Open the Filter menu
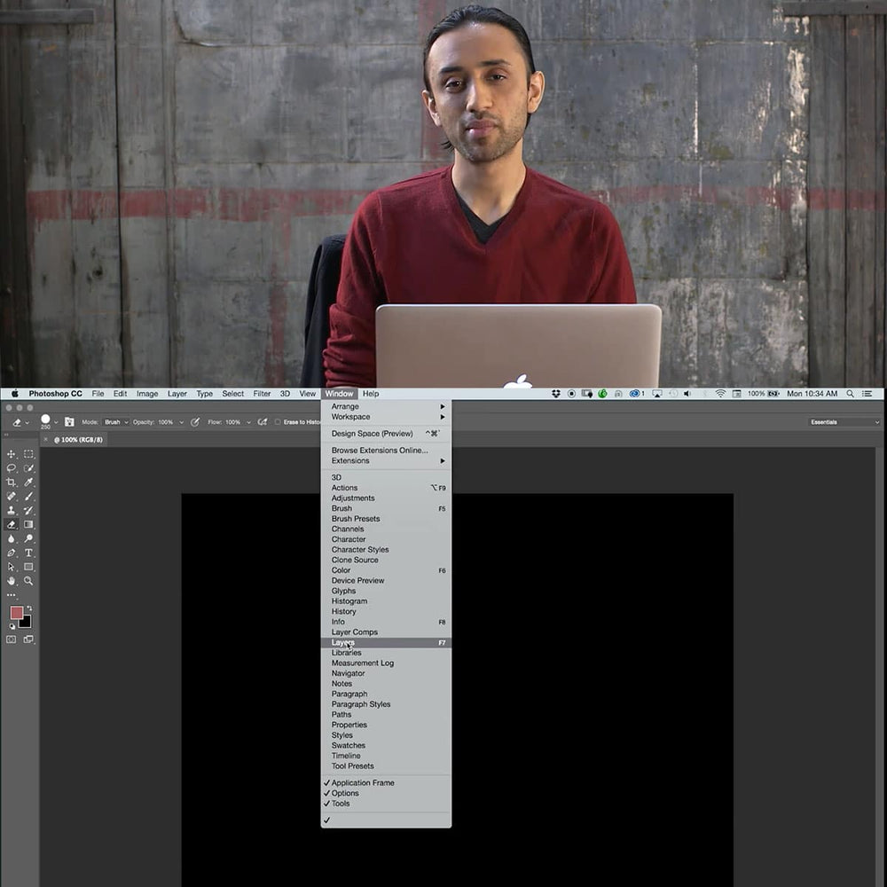This screenshot has height=887, width=887. tap(262, 393)
